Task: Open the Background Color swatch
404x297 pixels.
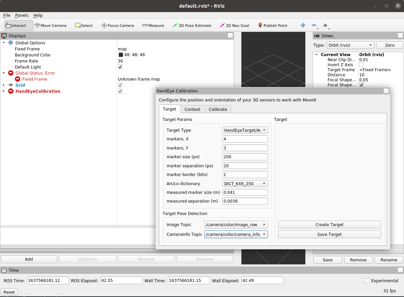Action: [x=121, y=54]
